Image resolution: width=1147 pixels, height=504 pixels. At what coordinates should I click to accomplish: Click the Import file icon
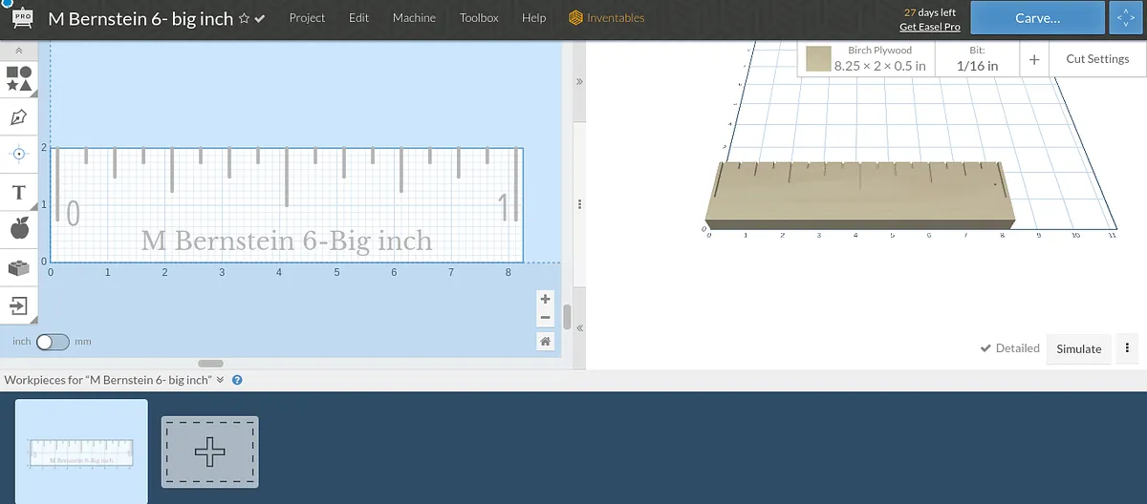(19, 305)
